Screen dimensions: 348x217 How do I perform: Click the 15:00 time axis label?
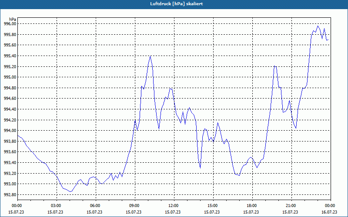(213, 206)
